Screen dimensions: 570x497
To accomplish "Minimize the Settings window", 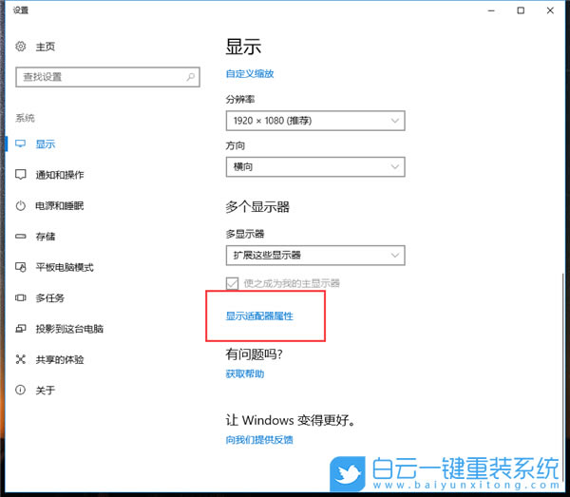I will [491, 10].
